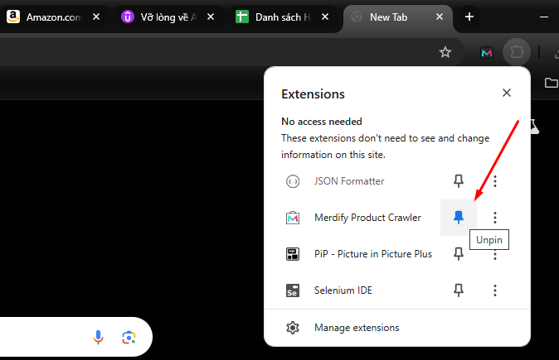Viewport: 559px width, 360px height.
Task: Pin the JSON Formatter extension
Action: pos(459,181)
